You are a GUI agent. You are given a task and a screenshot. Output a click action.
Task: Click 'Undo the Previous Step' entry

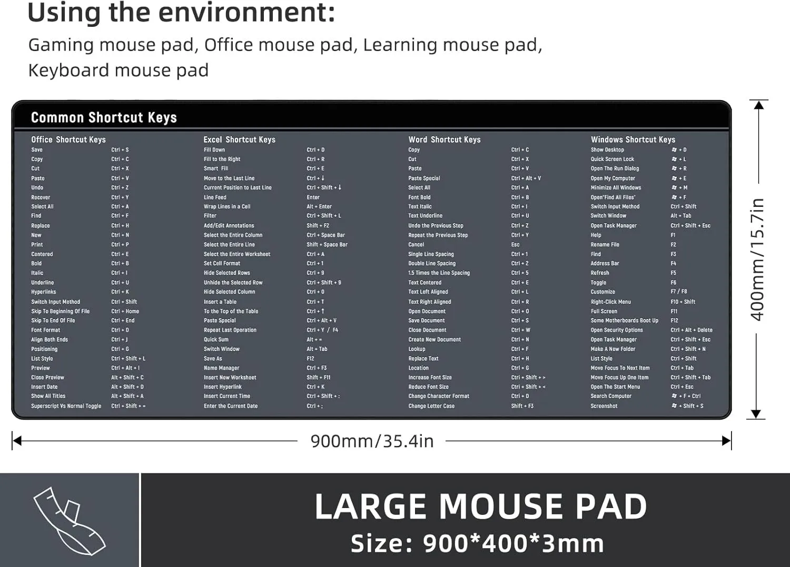436,226
